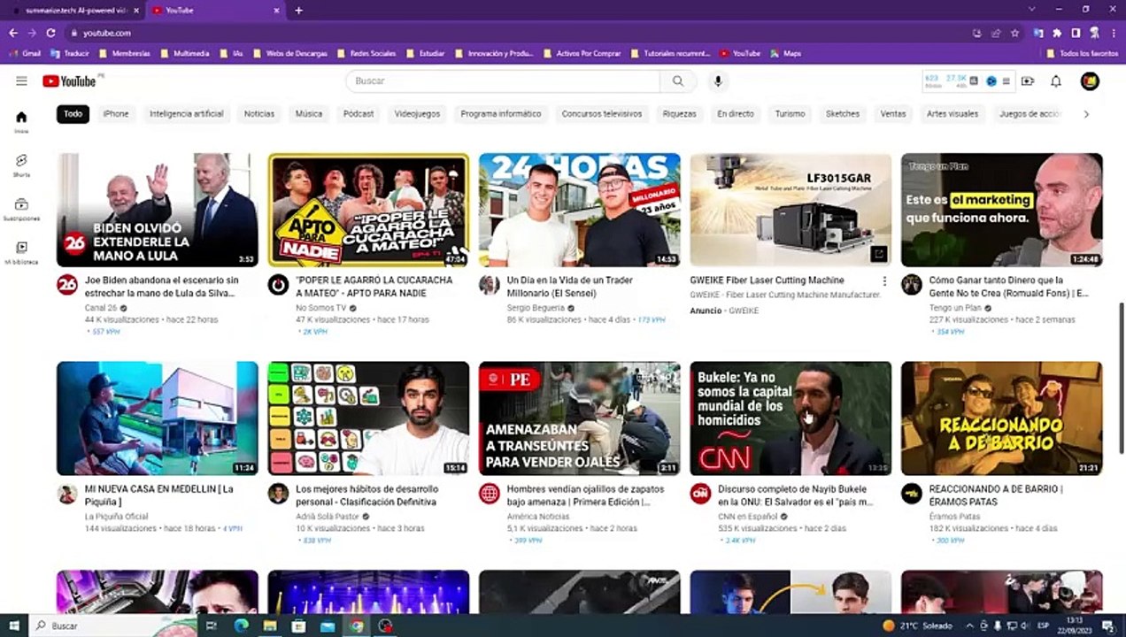1126x637 pixels.
Task: Open the account avatar menu
Action: pos(1090,81)
